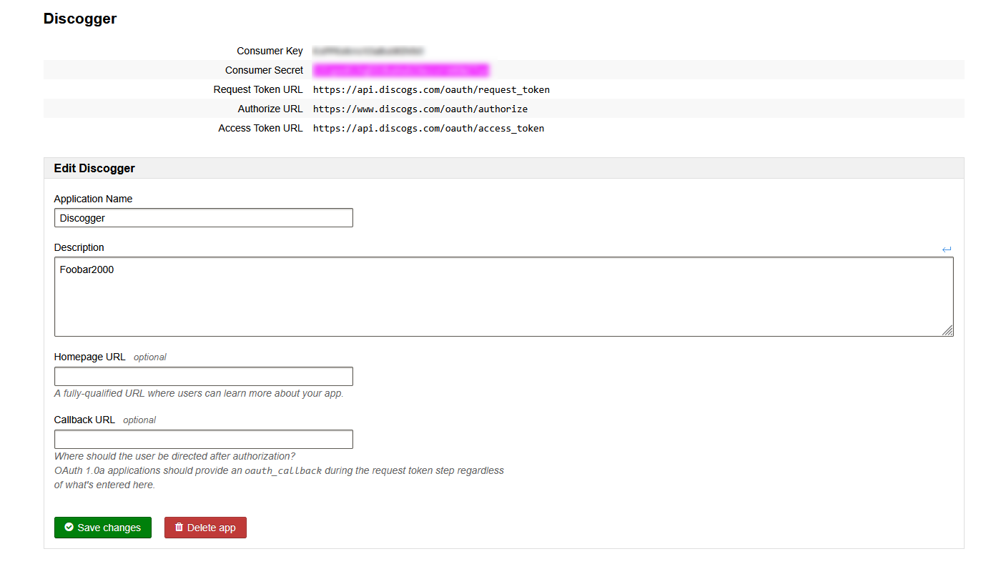This screenshot has height=564, width=981.
Task: Click the "Application Name" field label
Action: pos(94,199)
